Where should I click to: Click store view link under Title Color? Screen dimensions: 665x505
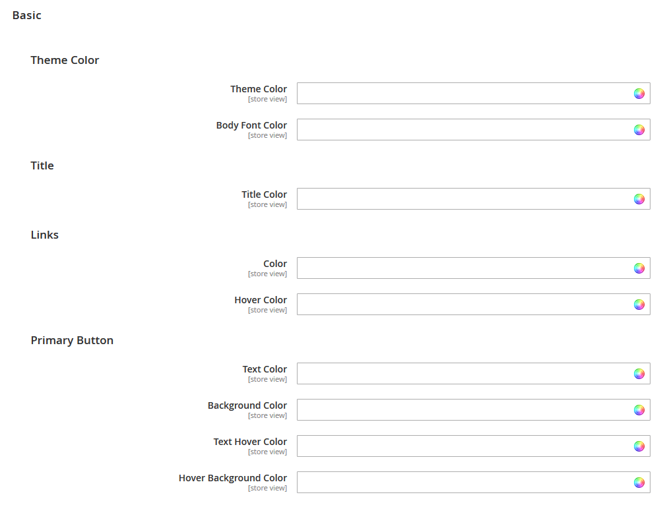[x=267, y=204]
